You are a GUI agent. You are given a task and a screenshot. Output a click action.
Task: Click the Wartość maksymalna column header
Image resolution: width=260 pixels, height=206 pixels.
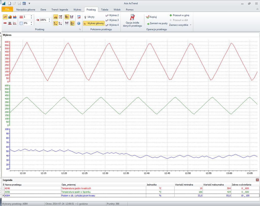point(214,185)
